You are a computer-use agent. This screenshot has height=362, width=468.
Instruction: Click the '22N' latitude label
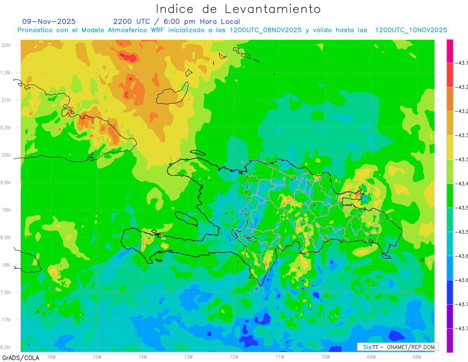[x=7, y=45]
